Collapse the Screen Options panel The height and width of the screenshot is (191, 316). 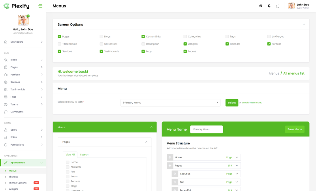pyautogui.click(x=304, y=24)
